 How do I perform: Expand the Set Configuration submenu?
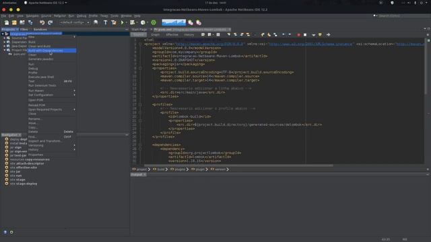click(x=52, y=95)
